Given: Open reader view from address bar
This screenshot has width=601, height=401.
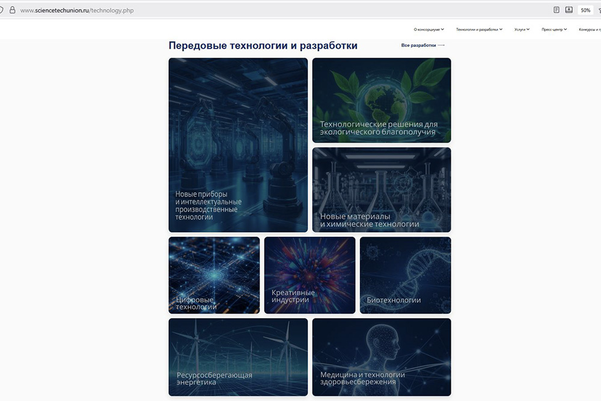Looking at the screenshot, I should (557, 10).
